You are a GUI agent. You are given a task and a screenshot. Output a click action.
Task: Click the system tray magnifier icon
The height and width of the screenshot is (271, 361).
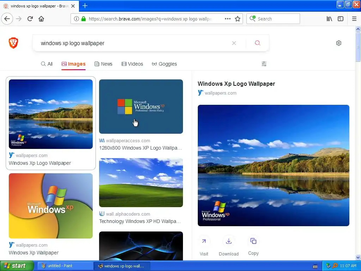coord(335,266)
